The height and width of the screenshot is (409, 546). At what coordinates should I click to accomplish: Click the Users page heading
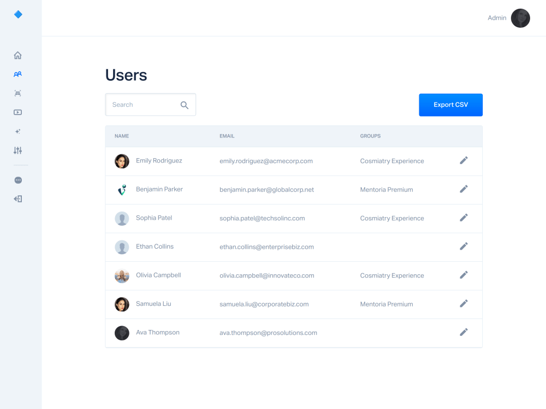click(126, 75)
